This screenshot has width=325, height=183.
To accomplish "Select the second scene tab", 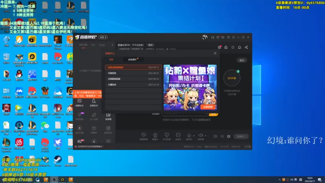I will coord(93,45).
